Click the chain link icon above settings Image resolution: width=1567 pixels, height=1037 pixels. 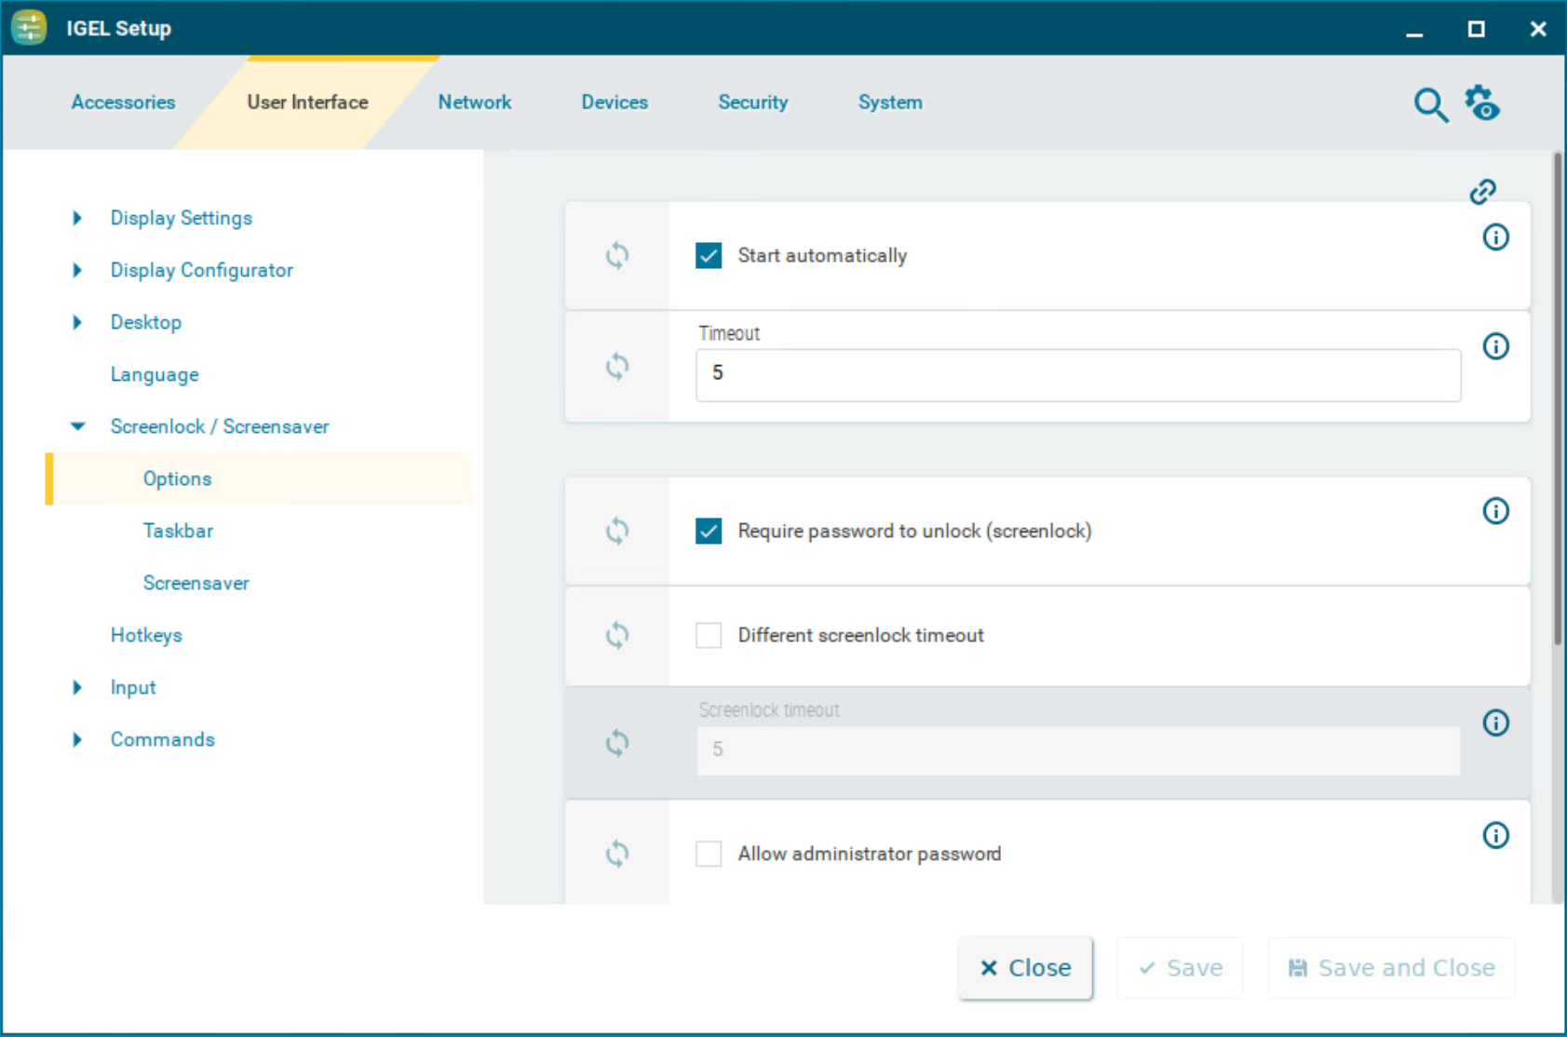click(1482, 192)
